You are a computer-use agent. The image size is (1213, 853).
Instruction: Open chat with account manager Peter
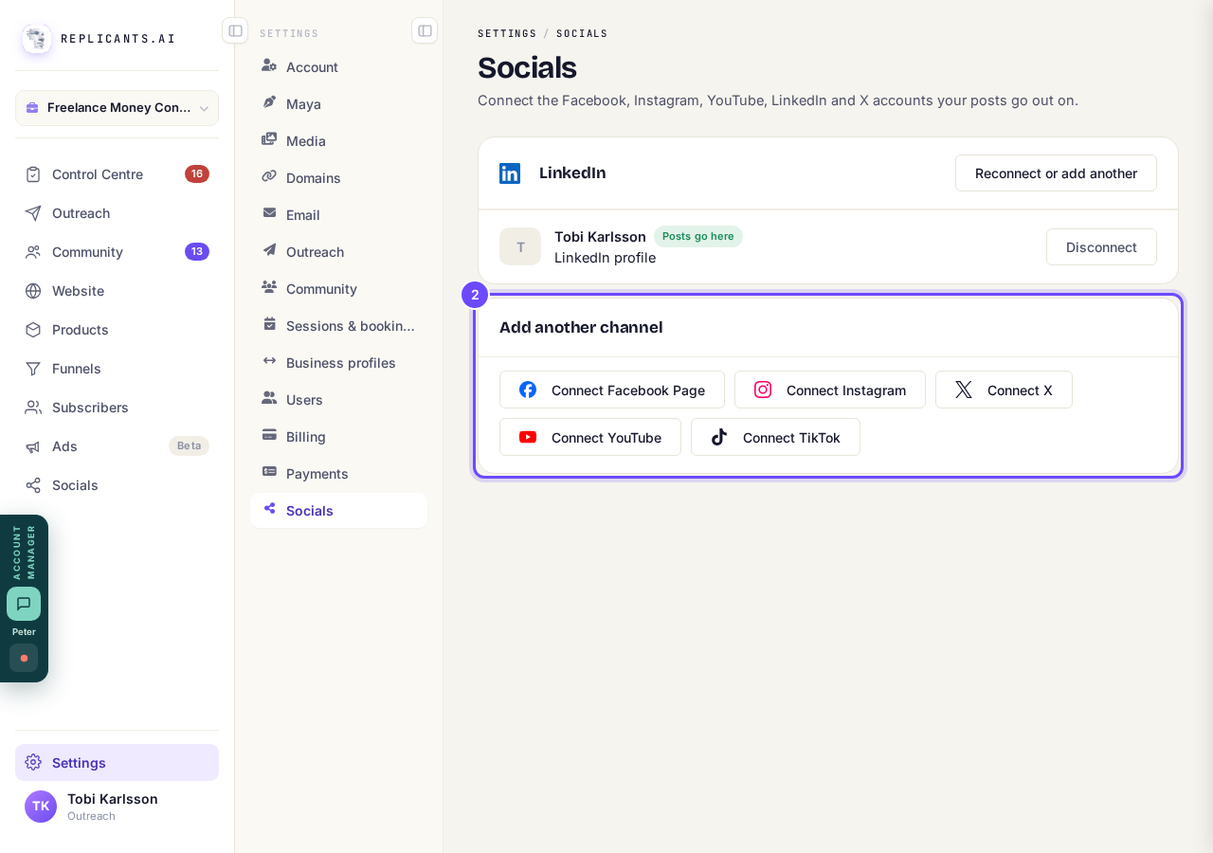tap(24, 604)
